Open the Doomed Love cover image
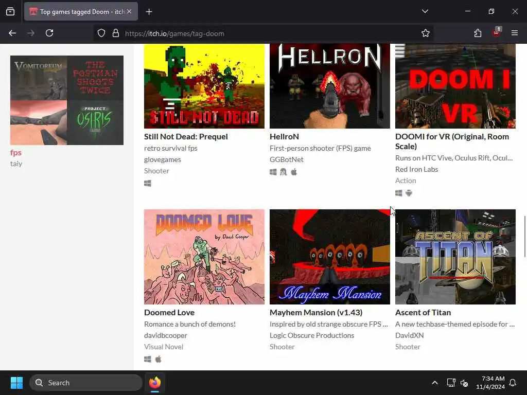Viewport: 527px width, 395px height. [204, 257]
